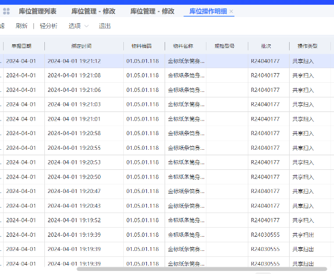The height and width of the screenshot is (274, 334).
Task: Close the 库位操作明细 tab
Action: (231, 12)
